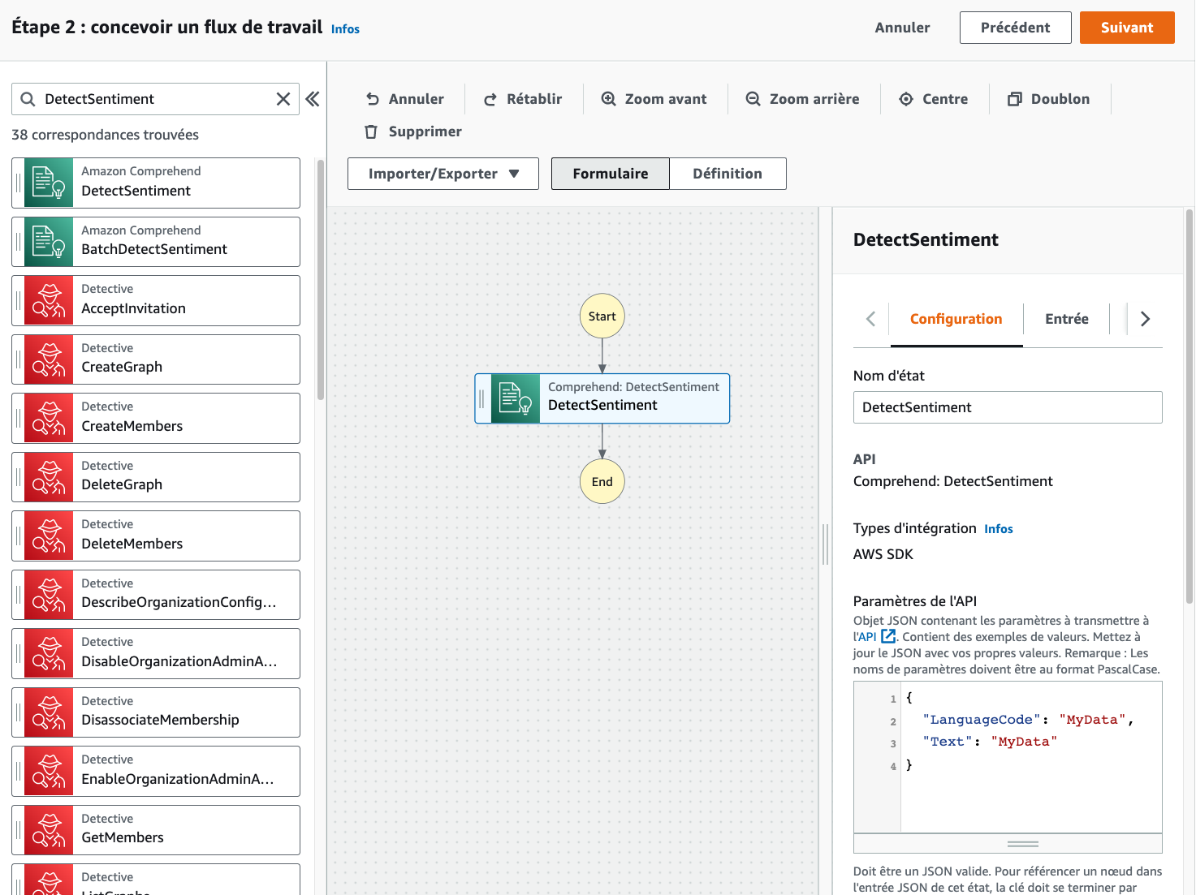The image size is (1196, 895).
Task: Click the Suivant button
Action: pos(1127,28)
